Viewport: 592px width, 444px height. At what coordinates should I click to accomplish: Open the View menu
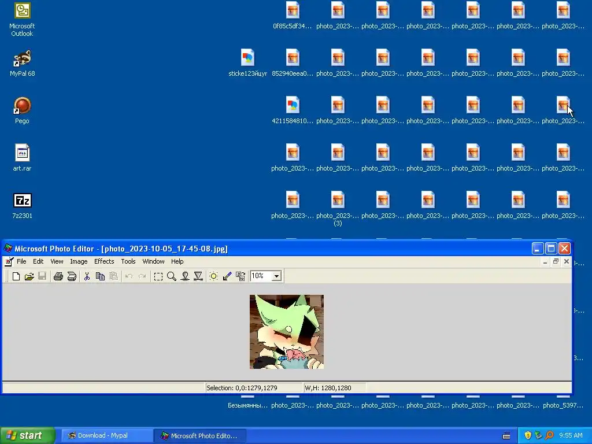[x=57, y=261]
